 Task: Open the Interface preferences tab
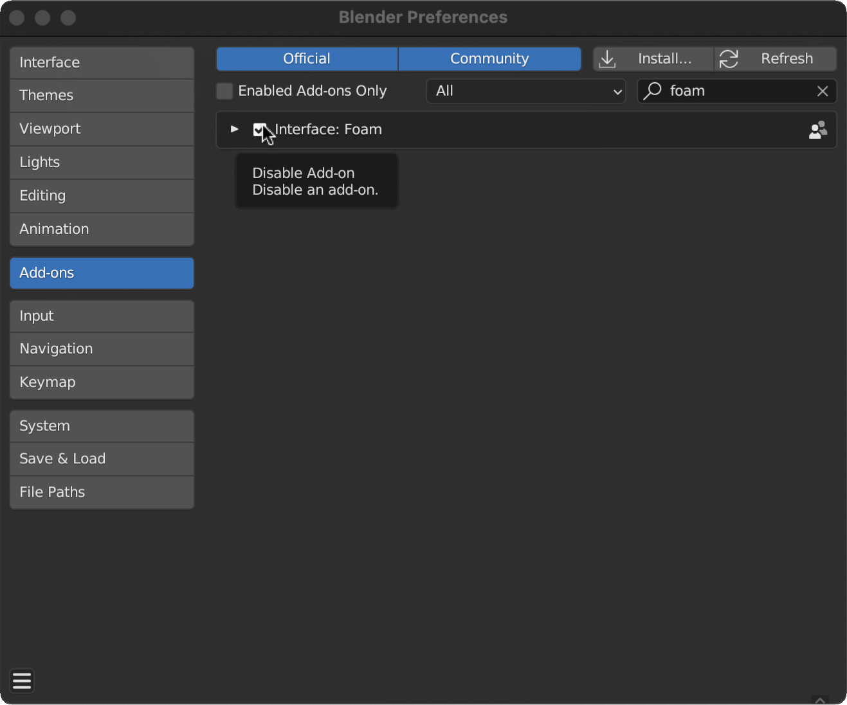(x=102, y=62)
